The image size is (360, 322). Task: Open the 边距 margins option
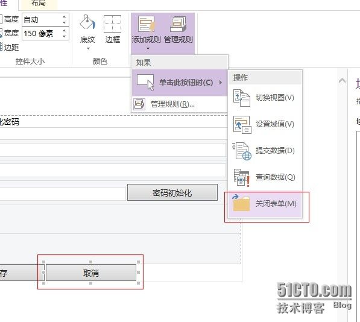[9, 47]
